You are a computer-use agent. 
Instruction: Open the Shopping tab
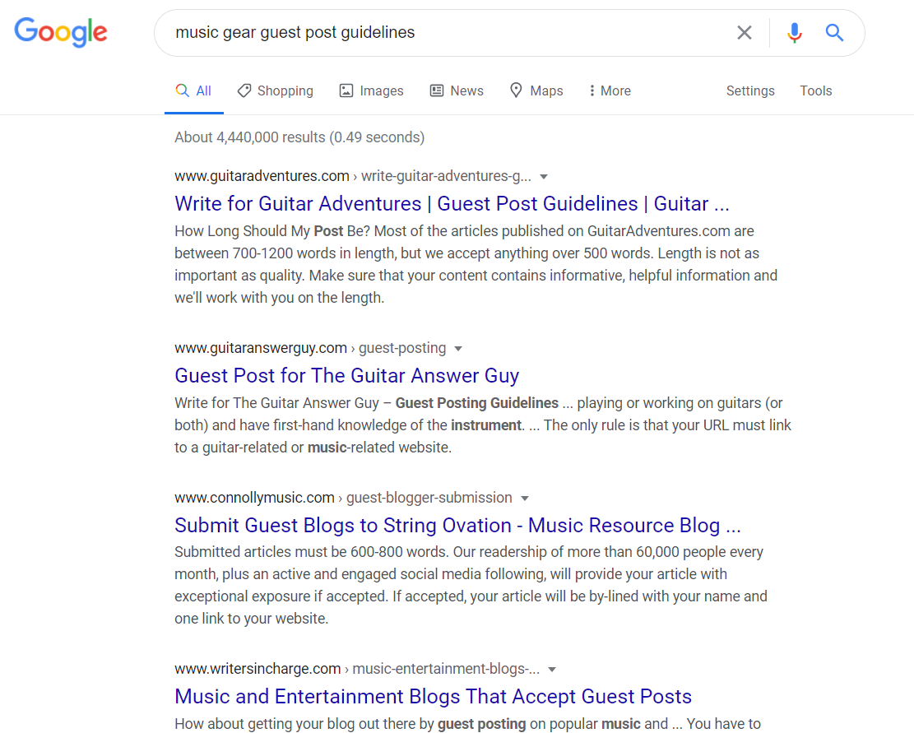275,91
